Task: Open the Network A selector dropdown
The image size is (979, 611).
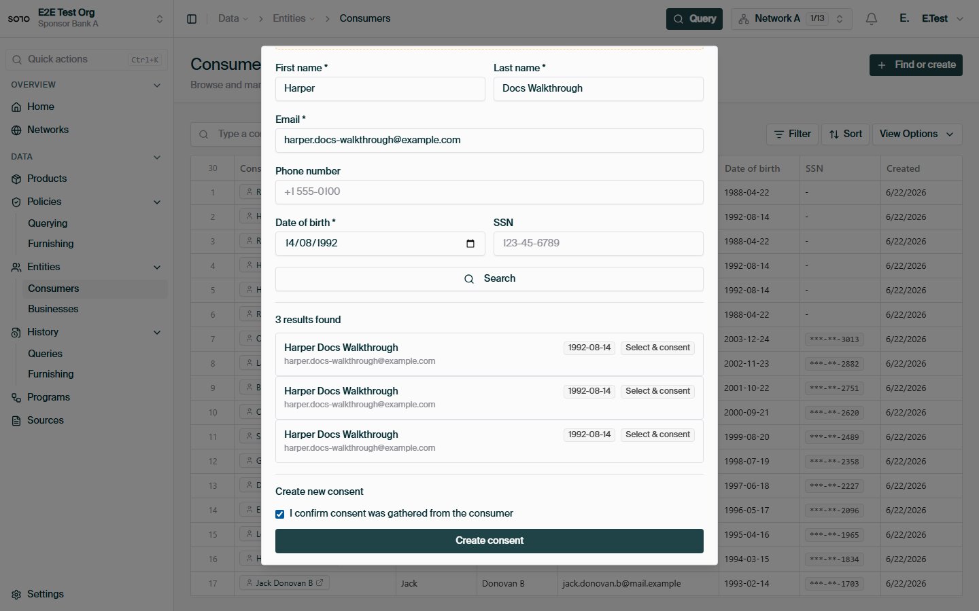Action: tap(792, 19)
